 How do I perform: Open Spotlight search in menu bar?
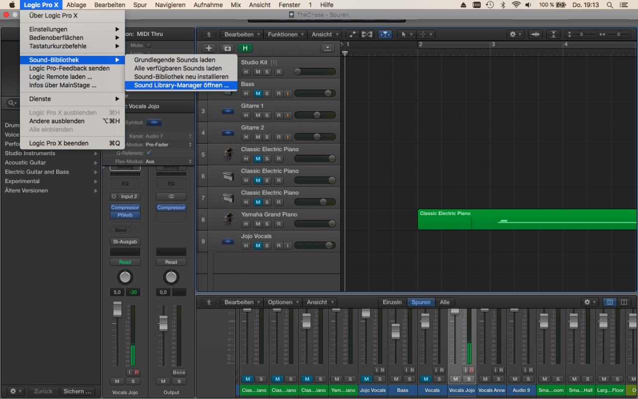coord(610,5)
